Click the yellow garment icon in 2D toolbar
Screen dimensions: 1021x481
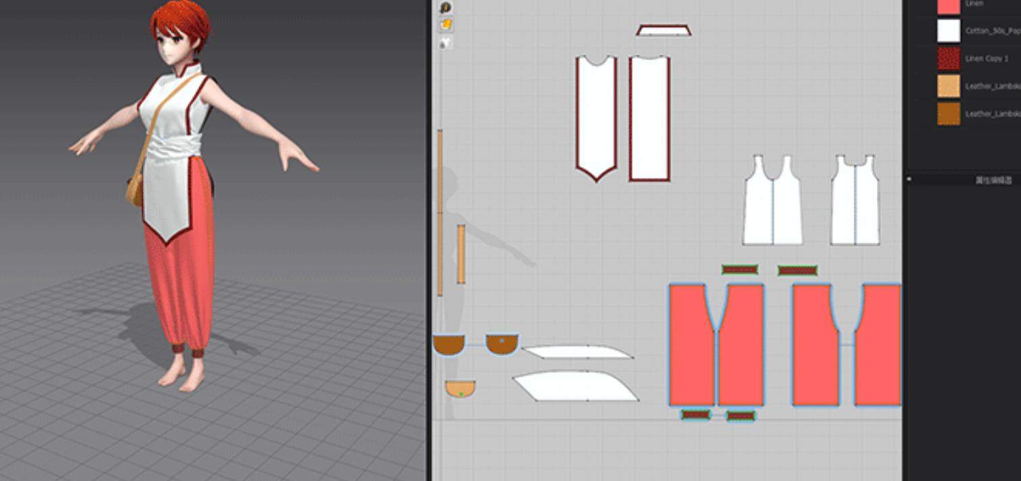[446, 25]
